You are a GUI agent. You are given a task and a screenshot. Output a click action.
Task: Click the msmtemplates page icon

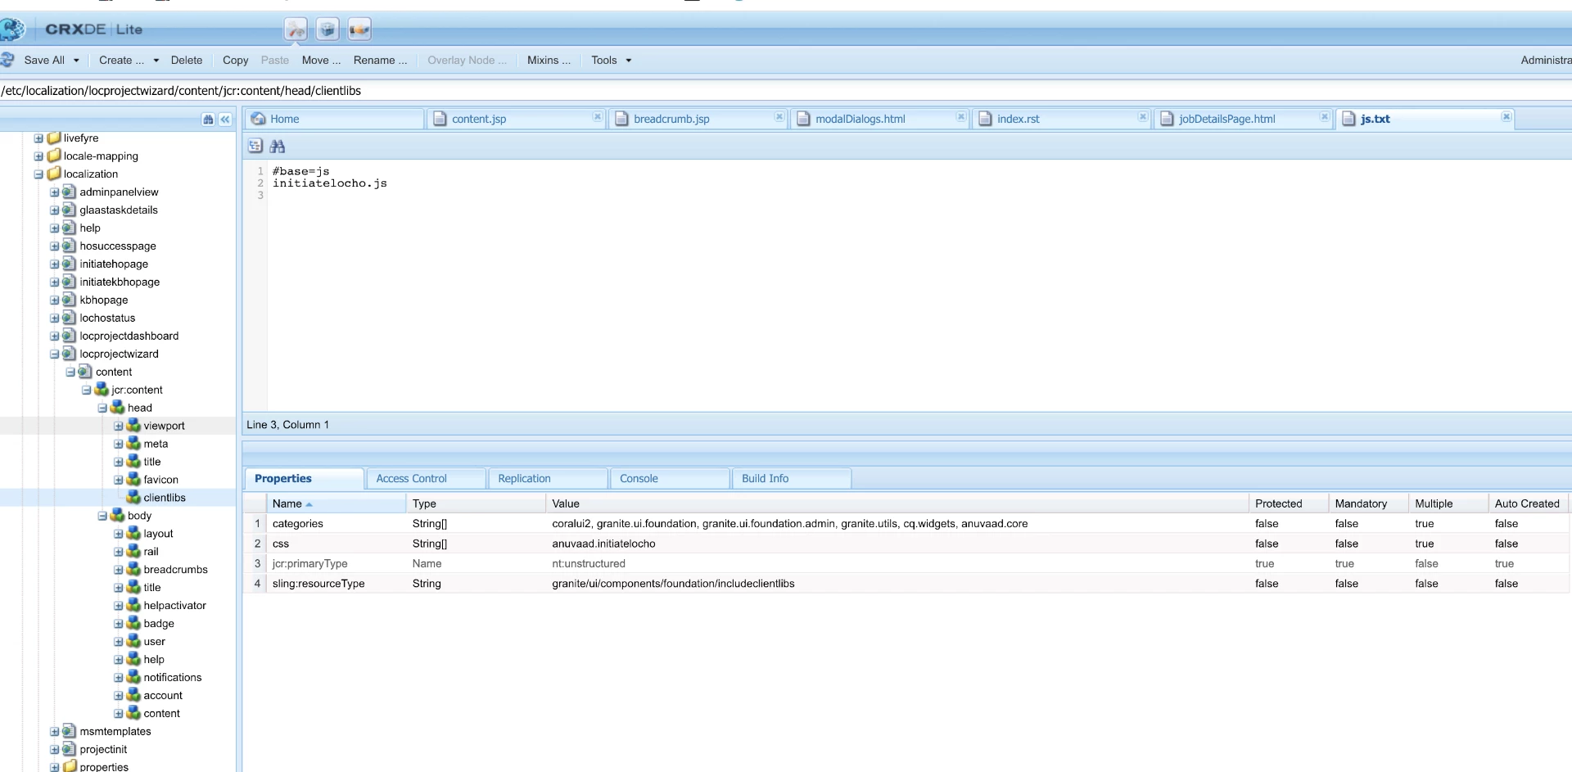[x=70, y=731]
